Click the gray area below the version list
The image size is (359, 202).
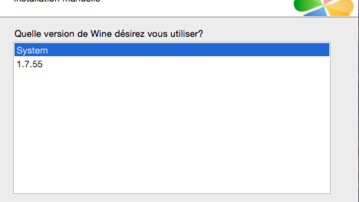pyautogui.click(x=172, y=198)
